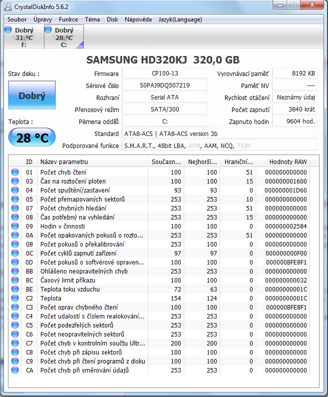Screen dimensions: 328x397
Task: Click status icon for Počet přemapovaných sektorů
Action: (15, 199)
